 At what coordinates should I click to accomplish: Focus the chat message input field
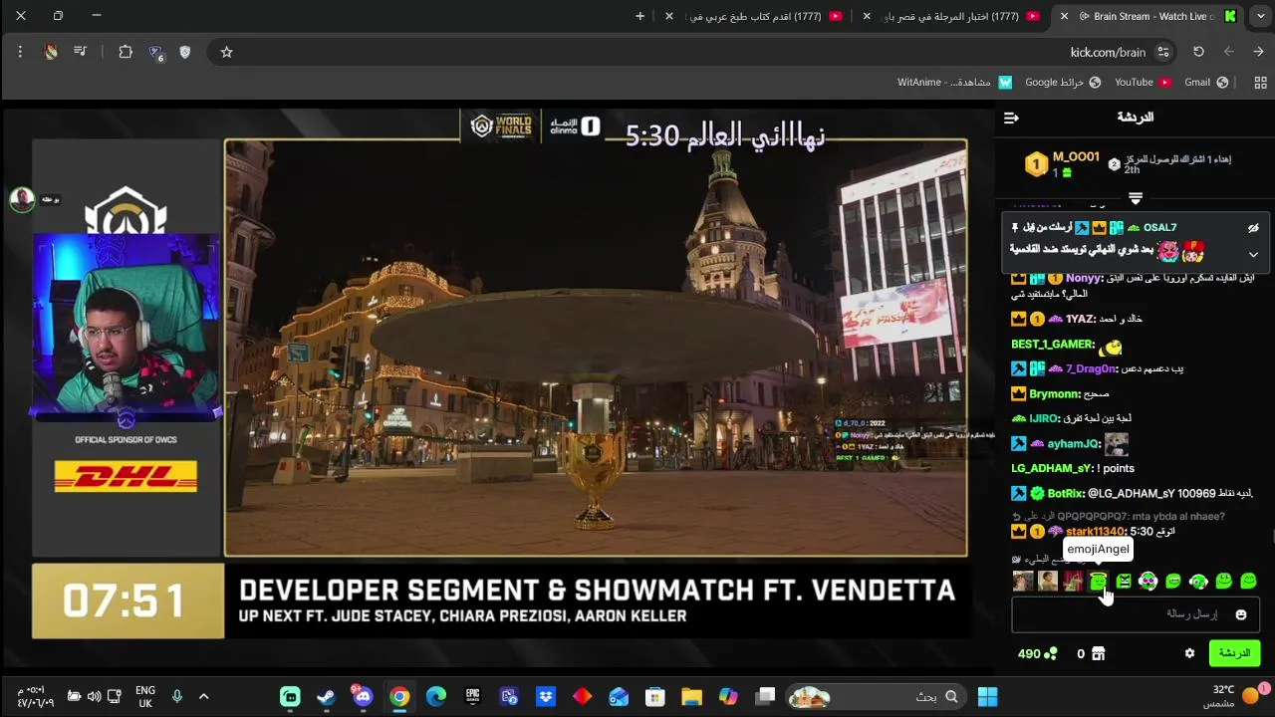tap(1136, 614)
